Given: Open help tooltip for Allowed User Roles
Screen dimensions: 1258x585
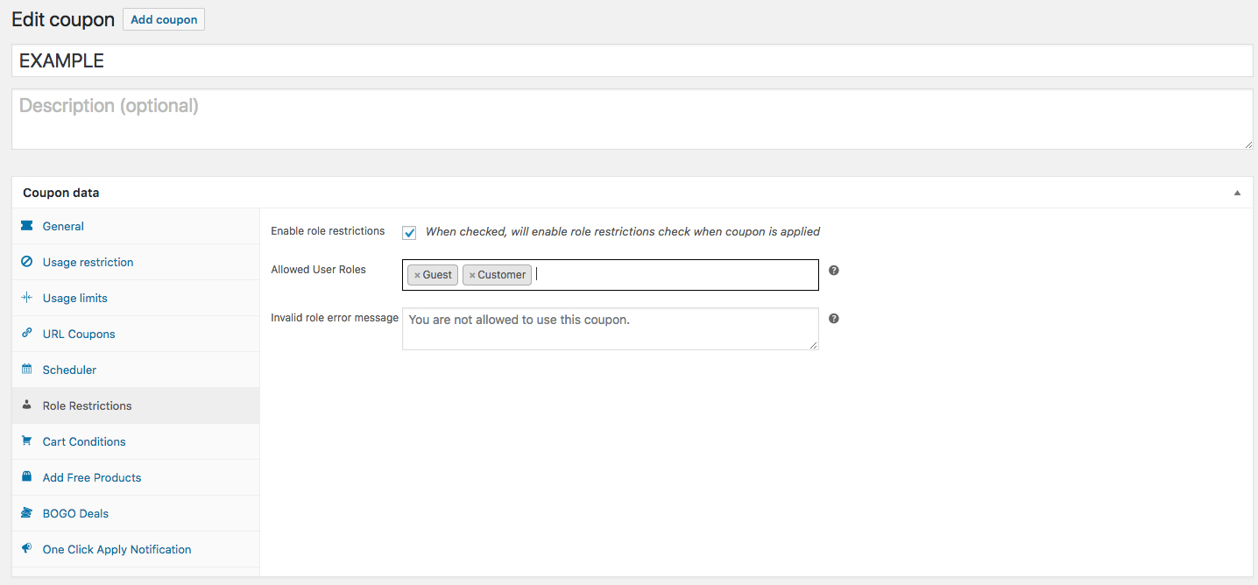Looking at the screenshot, I should point(834,271).
